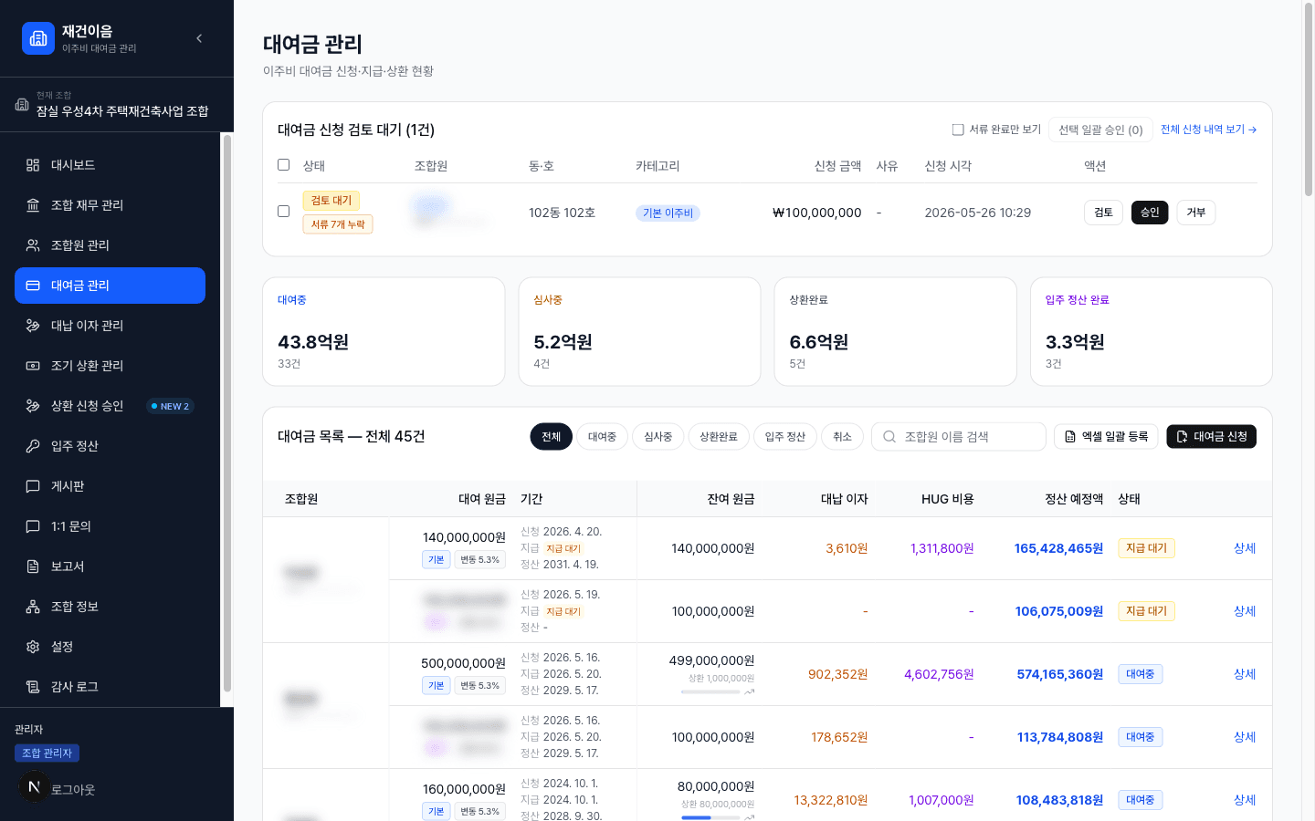The width and height of the screenshot is (1315, 821).
Task: Click repayment progress bar under 80,000,000원 잔여 원금
Action: pos(710,817)
